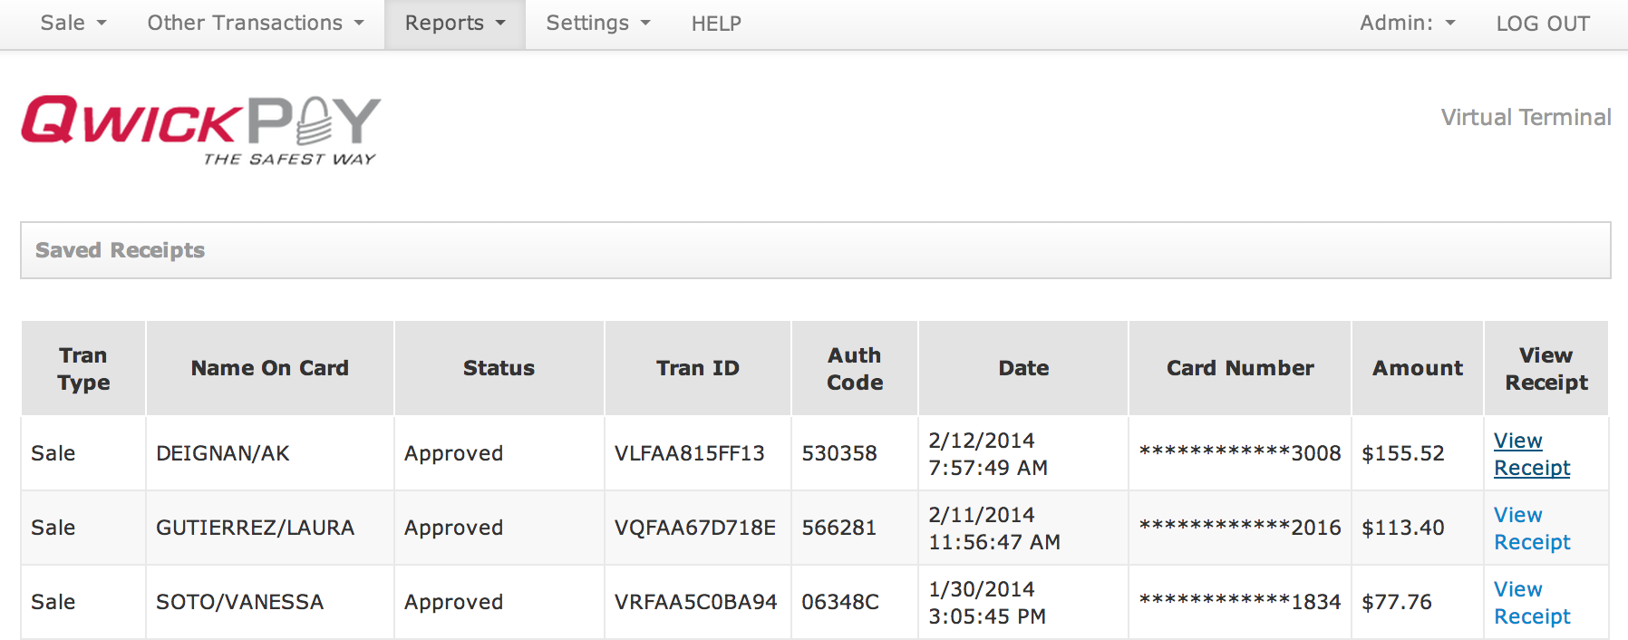
Task: Click the Virtual Terminal label
Action: [1526, 118]
